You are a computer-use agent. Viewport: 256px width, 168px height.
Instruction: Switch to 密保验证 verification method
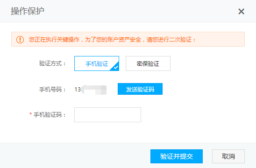coord(148,63)
